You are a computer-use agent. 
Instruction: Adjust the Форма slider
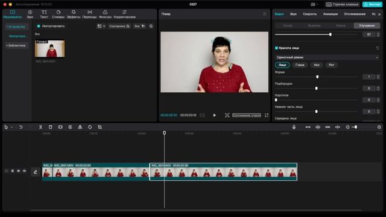(317, 77)
